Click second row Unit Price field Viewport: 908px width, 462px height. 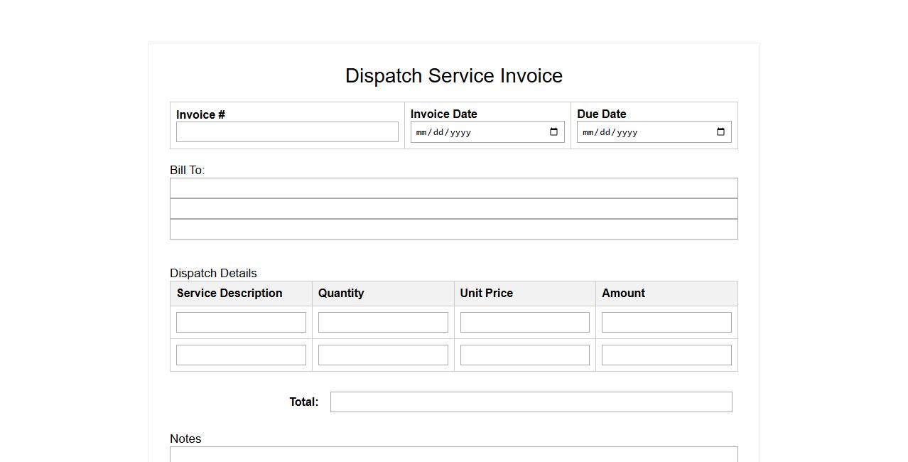pos(524,355)
